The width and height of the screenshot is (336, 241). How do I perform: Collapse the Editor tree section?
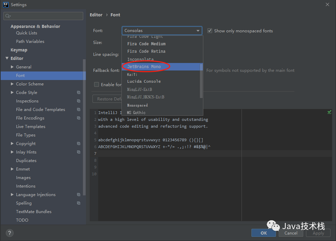click(x=7, y=58)
